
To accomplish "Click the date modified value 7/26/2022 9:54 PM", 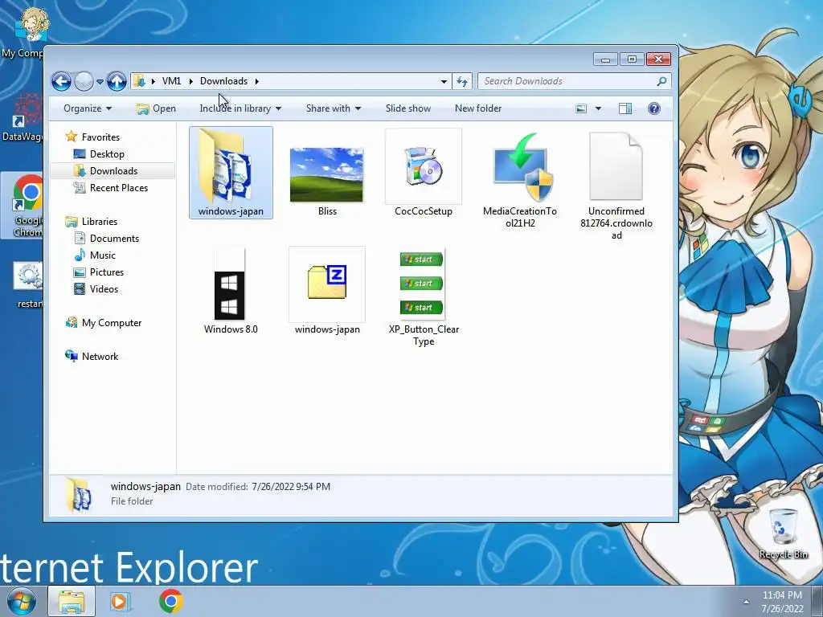I will point(291,487).
